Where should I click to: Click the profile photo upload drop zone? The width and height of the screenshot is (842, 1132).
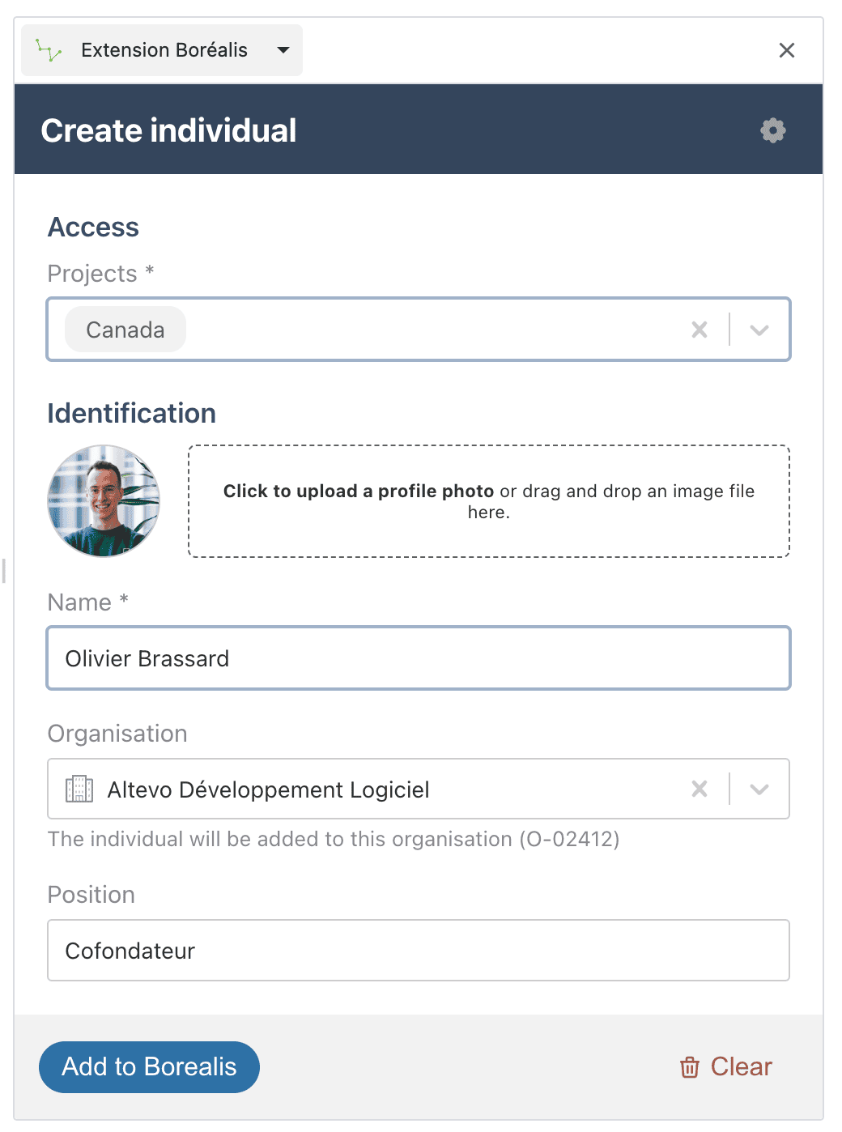point(488,501)
